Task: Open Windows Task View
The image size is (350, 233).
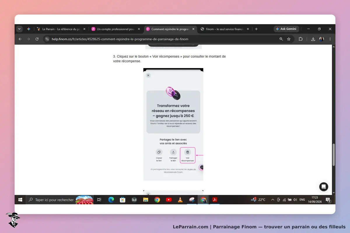Action: click(99, 200)
